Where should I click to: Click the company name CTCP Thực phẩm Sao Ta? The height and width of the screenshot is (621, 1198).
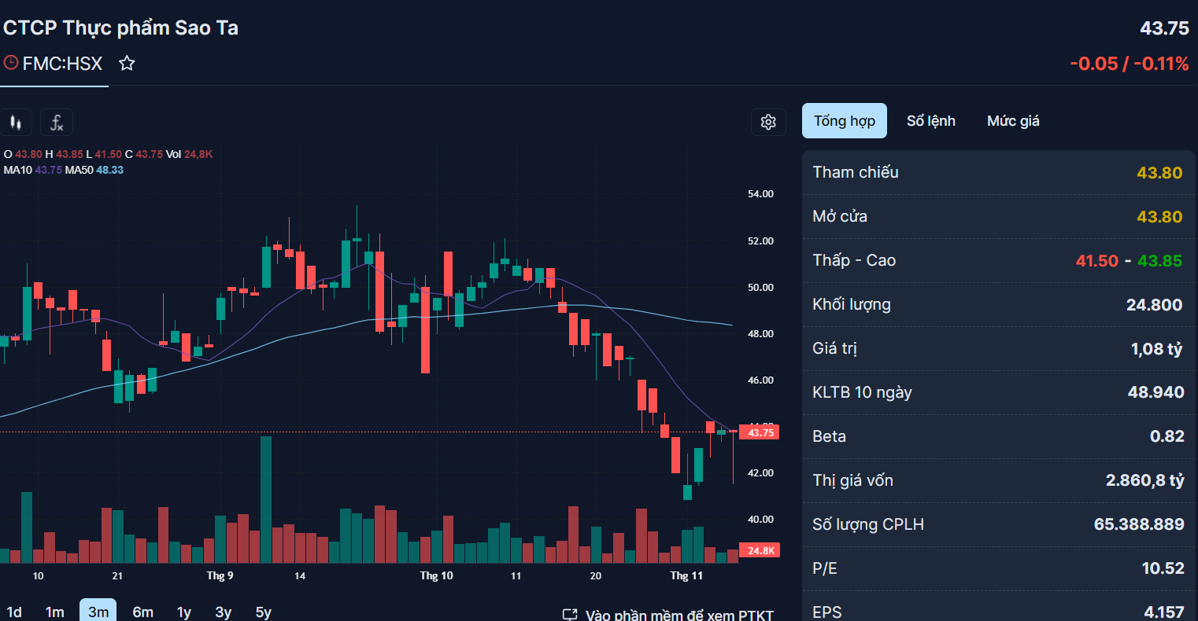(120, 28)
